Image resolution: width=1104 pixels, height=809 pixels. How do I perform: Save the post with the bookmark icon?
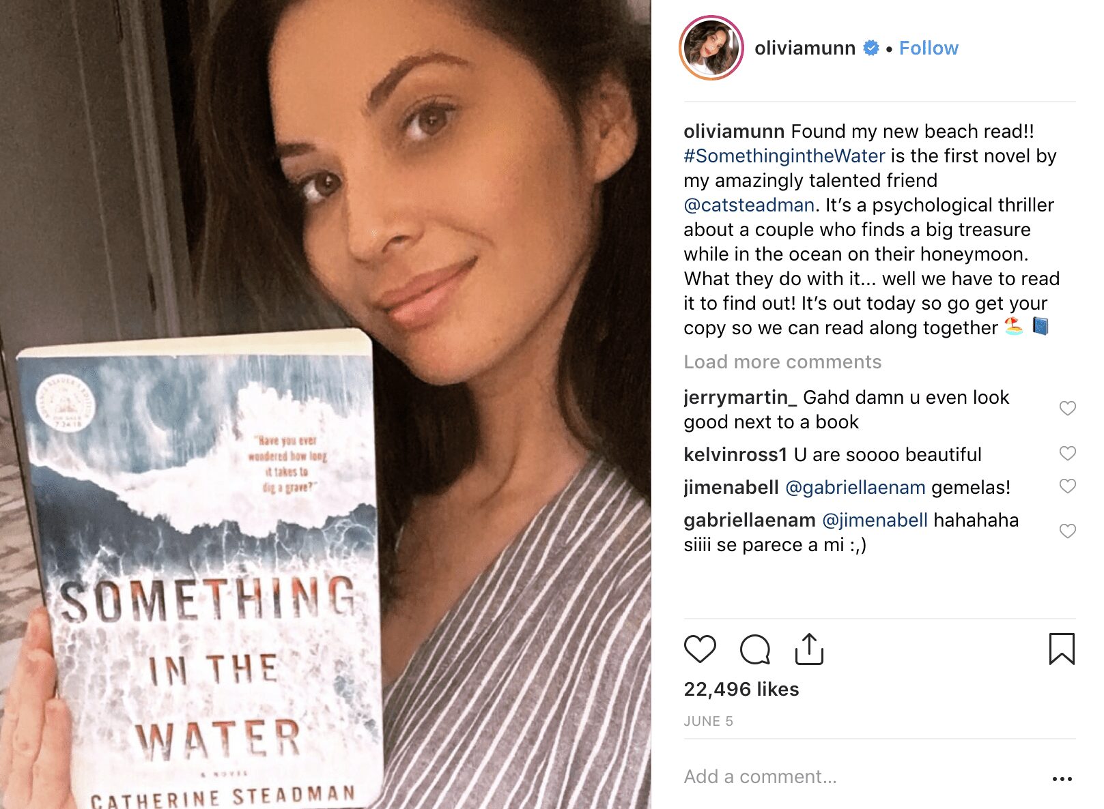click(x=1062, y=649)
